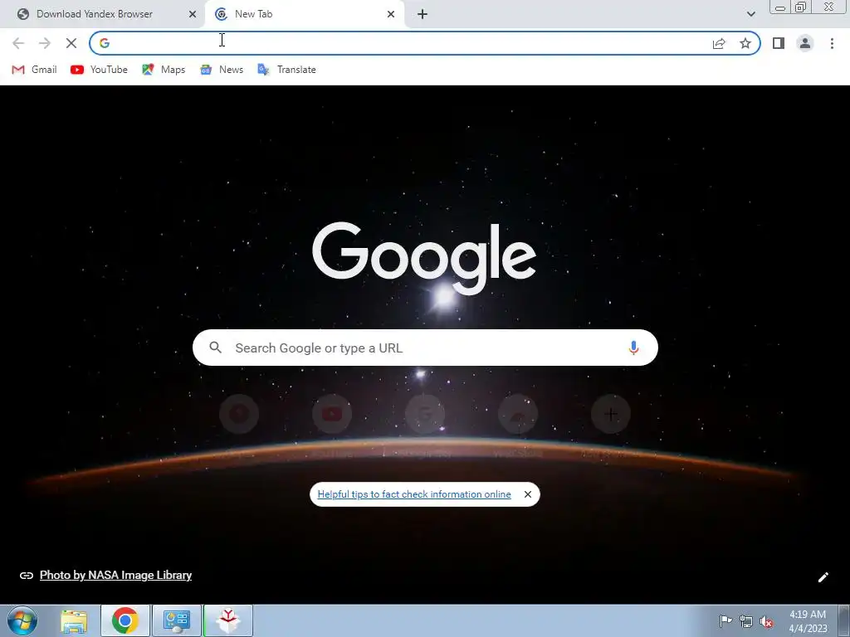Open the YouTube shortcut tile
Image resolution: width=850 pixels, height=637 pixels.
pos(332,415)
